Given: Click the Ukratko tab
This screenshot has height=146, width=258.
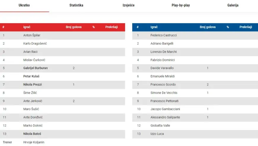Looking at the screenshot, I should [24, 5].
